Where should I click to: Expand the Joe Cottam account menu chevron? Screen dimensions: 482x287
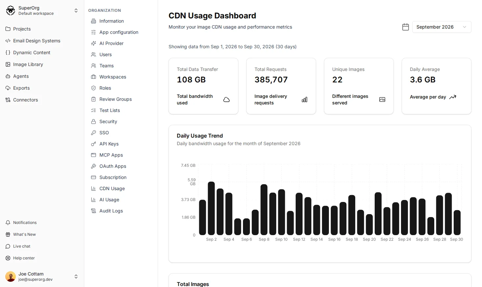(x=76, y=276)
